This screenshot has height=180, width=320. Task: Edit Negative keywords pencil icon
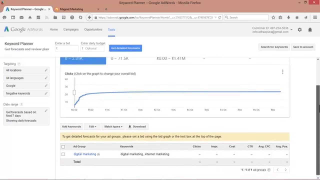pyautogui.click(x=46, y=93)
